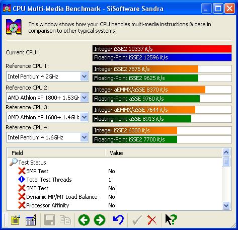The height and width of the screenshot is (230, 238).
Task: Click the blue refresh arrow icon
Action: pyautogui.click(x=118, y=220)
